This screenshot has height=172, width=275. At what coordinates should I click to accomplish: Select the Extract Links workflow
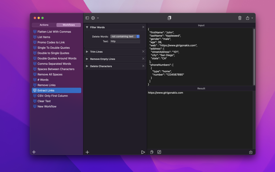57,90
